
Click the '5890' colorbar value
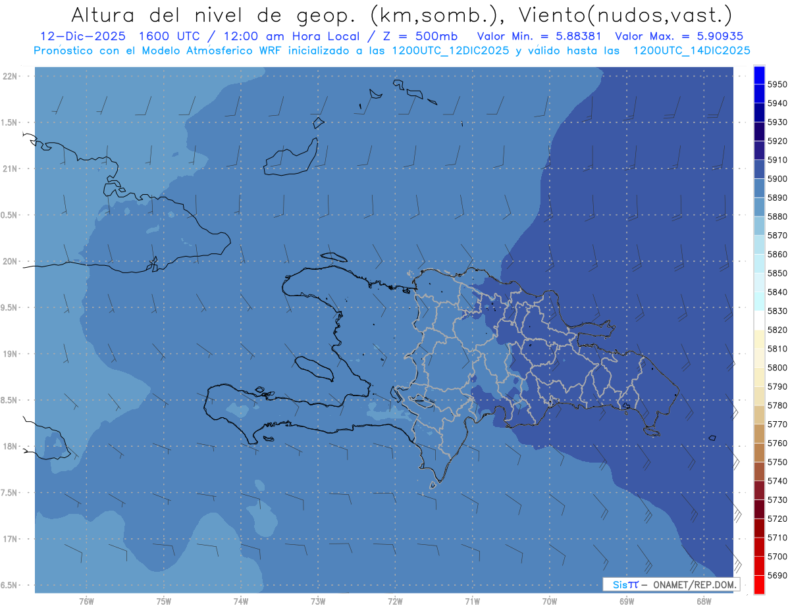pyautogui.click(x=777, y=197)
